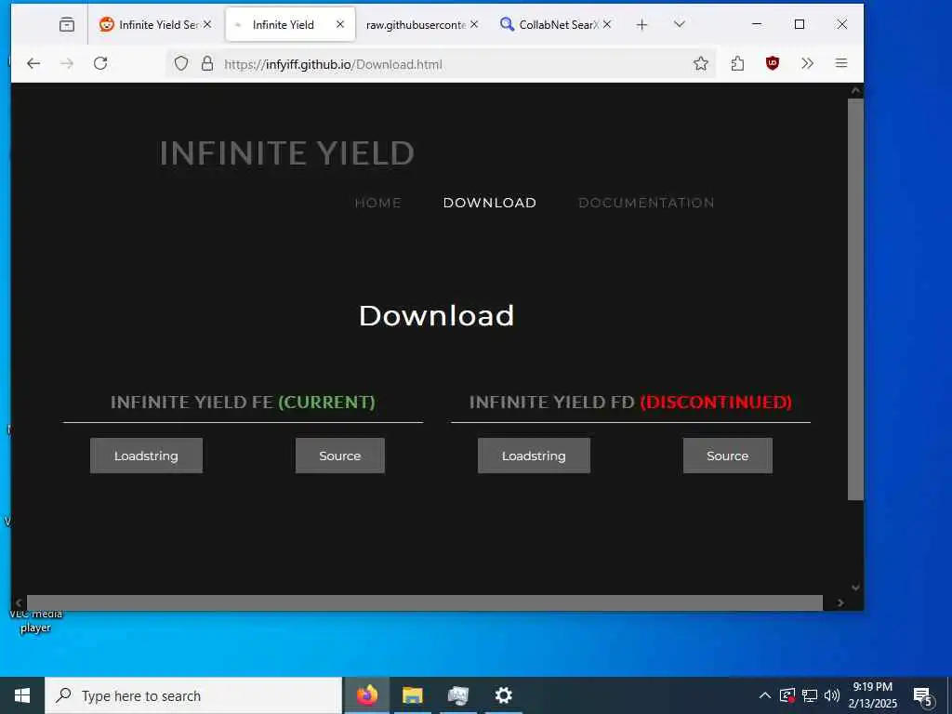Bookmark this page with the star icon
The width and height of the screenshot is (952, 714).
pos(701,63)
